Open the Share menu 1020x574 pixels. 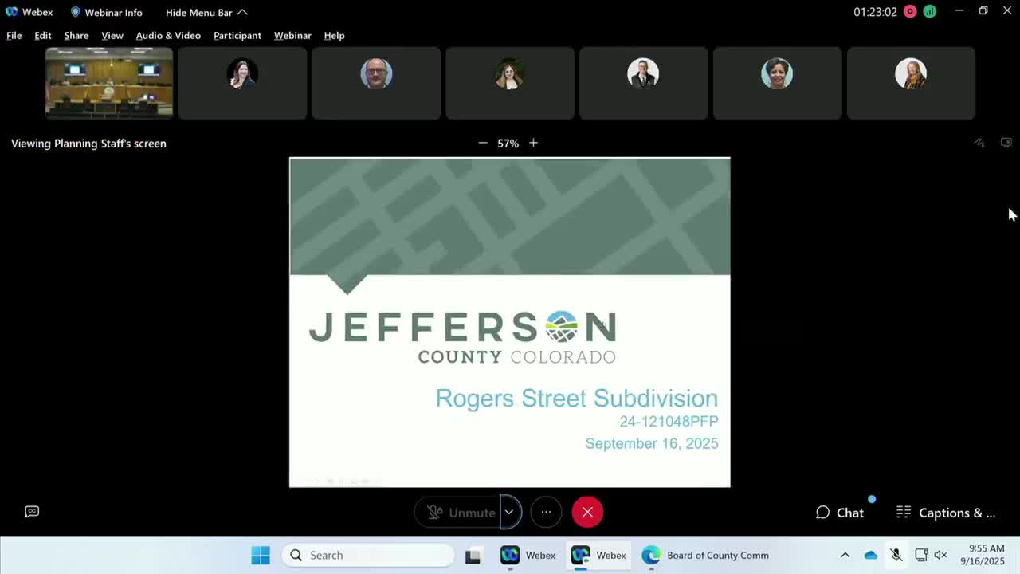coord(76,35)
